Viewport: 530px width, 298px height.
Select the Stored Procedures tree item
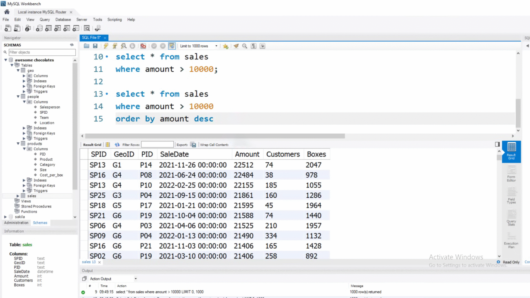tap(36, 206)
